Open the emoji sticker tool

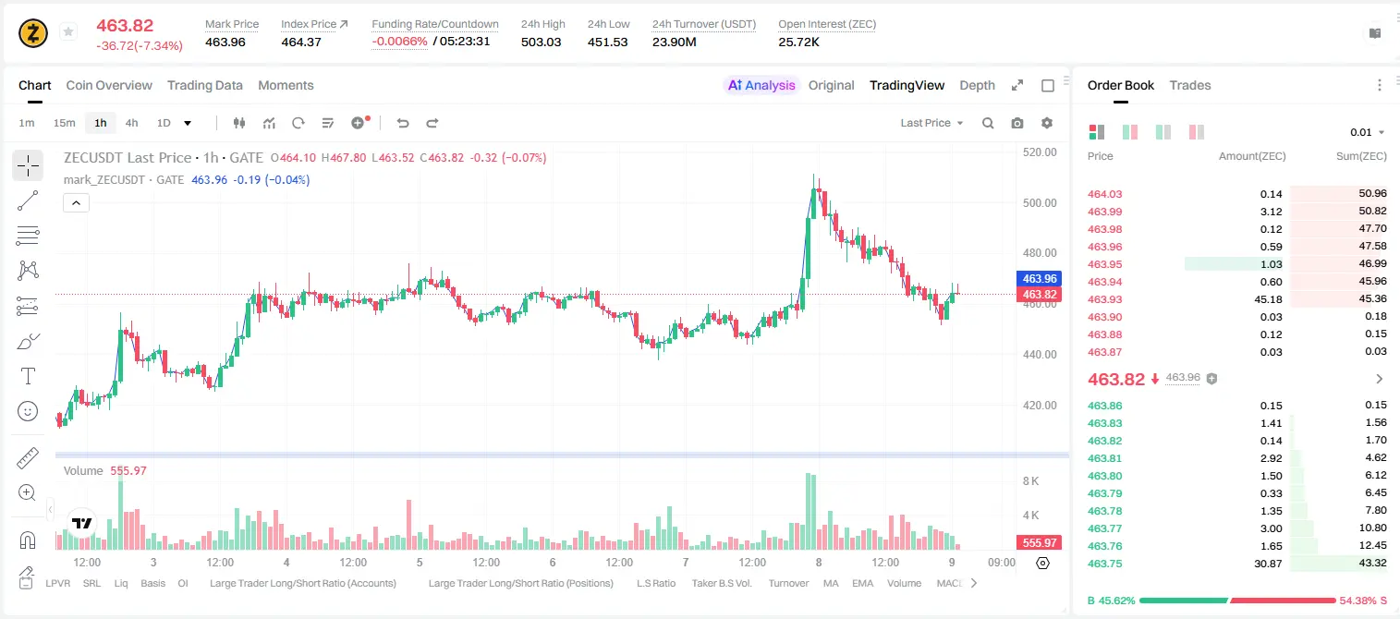[28, 411]
